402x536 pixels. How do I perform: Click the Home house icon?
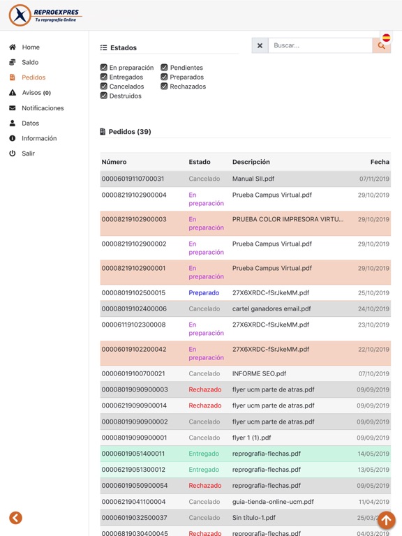pos(13,47)
